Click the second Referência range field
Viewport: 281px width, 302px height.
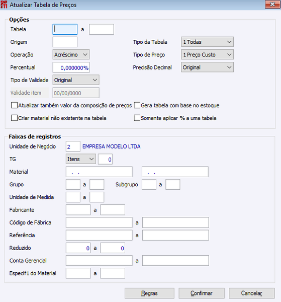(x=175, y=235)
